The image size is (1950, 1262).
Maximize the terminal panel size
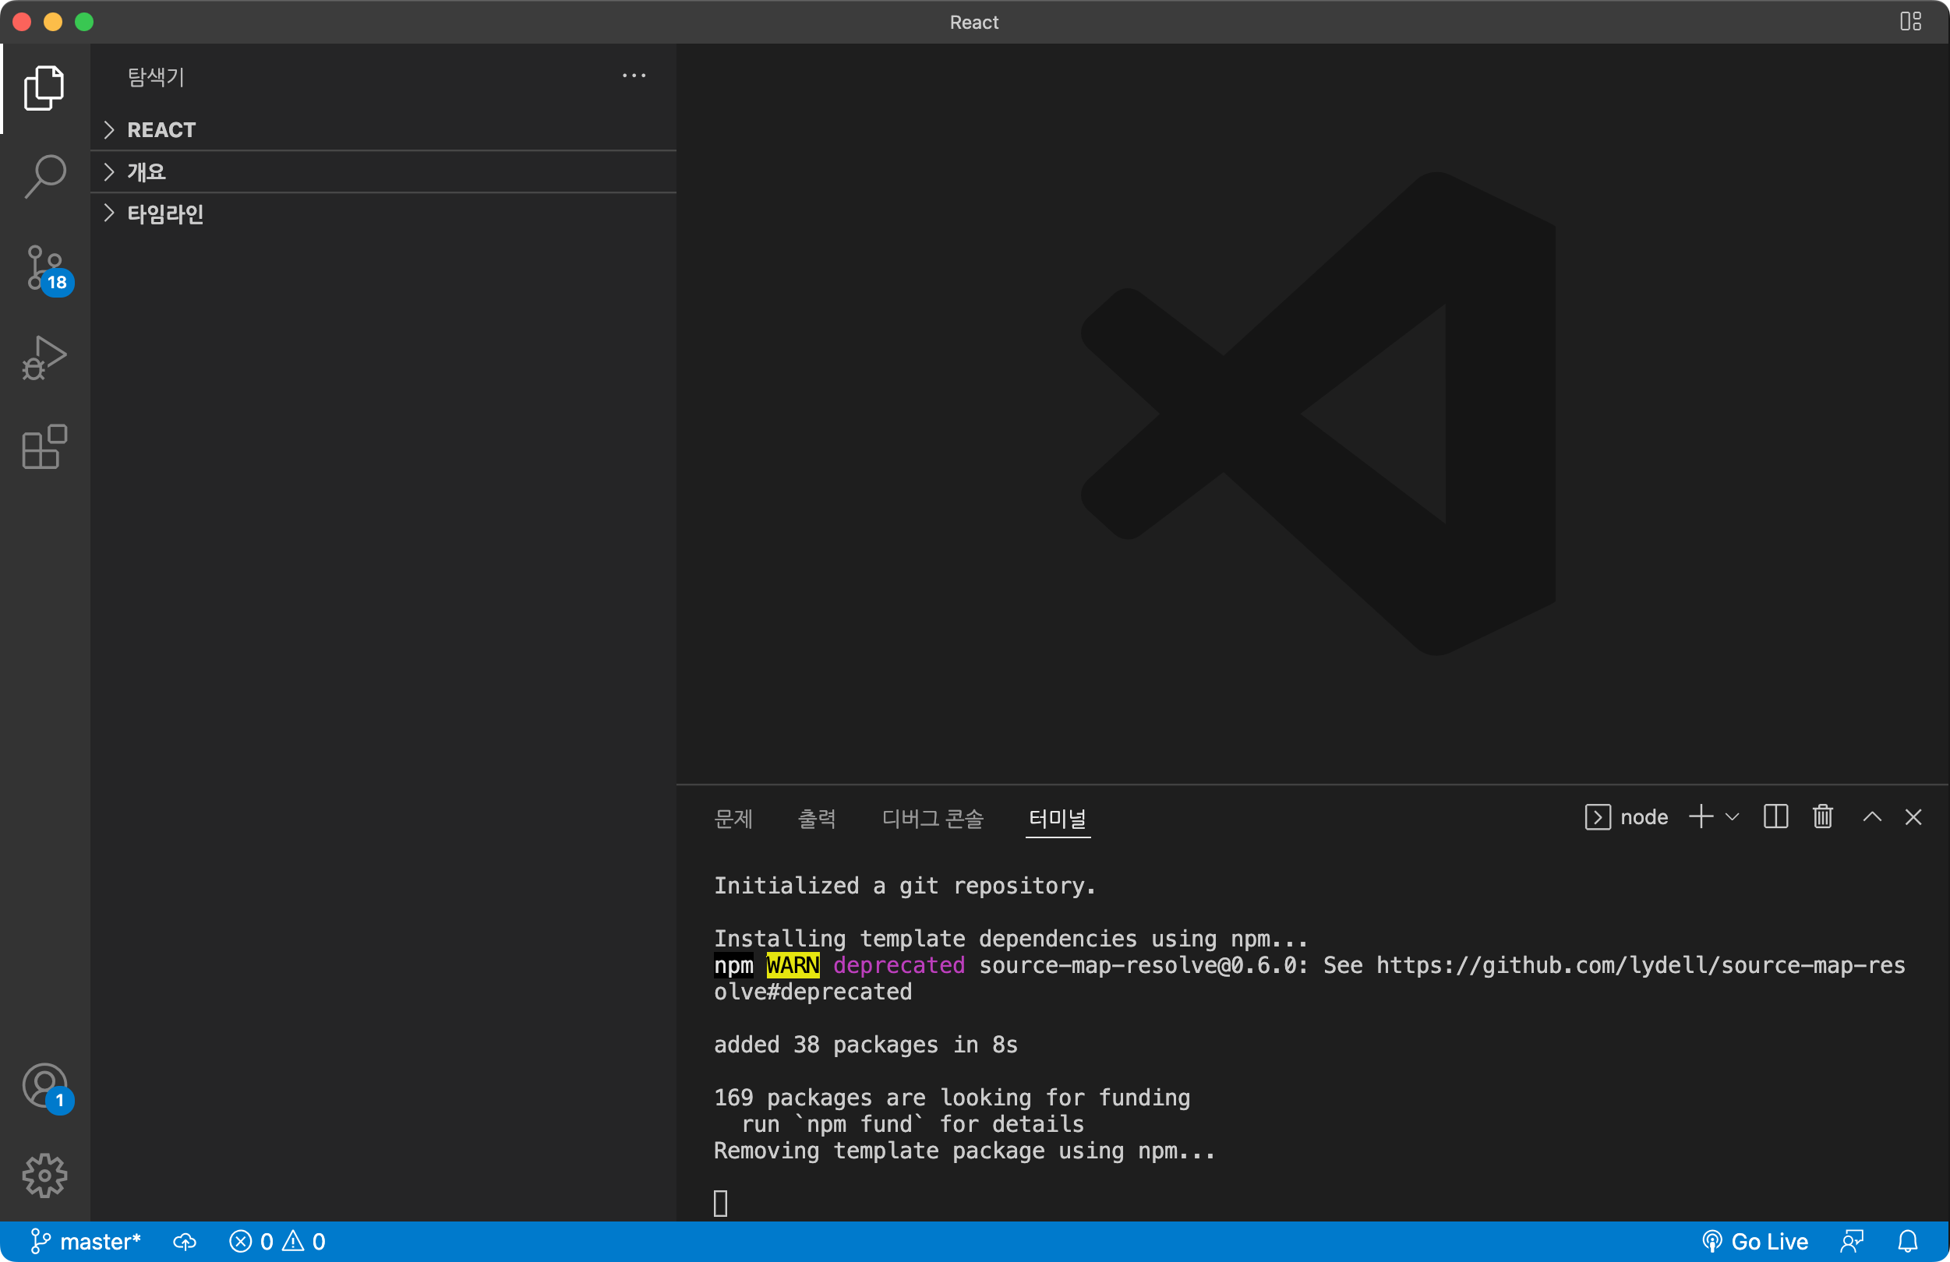pos(1871,816)
